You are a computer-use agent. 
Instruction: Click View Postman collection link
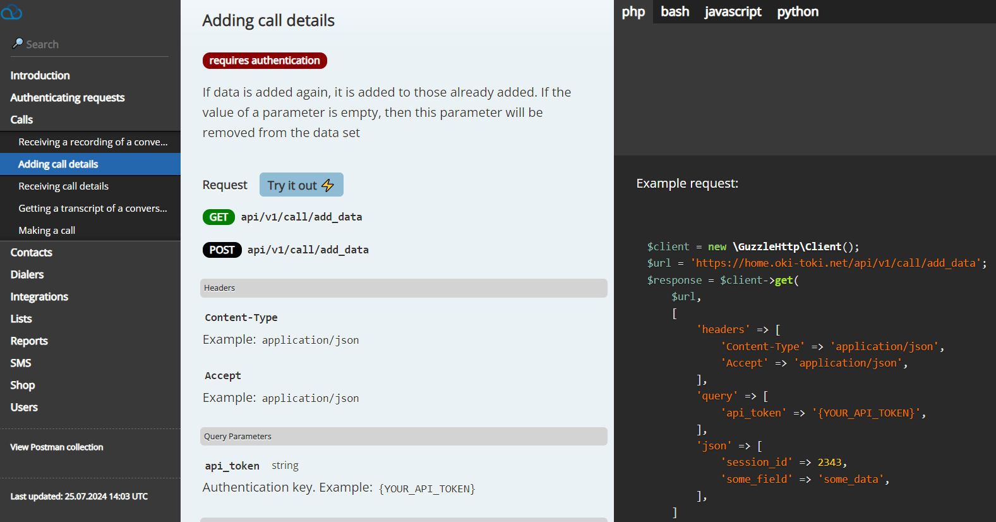[57, 447]
